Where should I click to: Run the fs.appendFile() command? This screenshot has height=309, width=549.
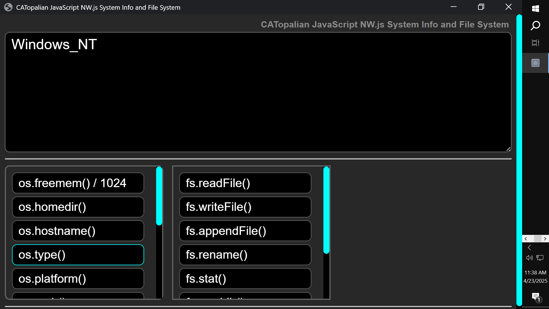pos(245,231)
